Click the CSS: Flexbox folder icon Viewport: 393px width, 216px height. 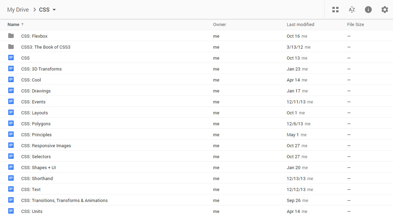pos(11,36)
